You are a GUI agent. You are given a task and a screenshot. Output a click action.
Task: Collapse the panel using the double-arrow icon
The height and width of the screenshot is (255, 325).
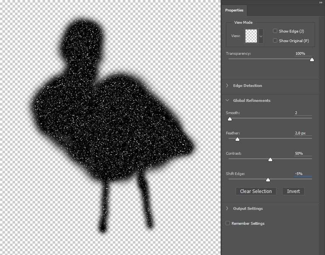(320, 2)
